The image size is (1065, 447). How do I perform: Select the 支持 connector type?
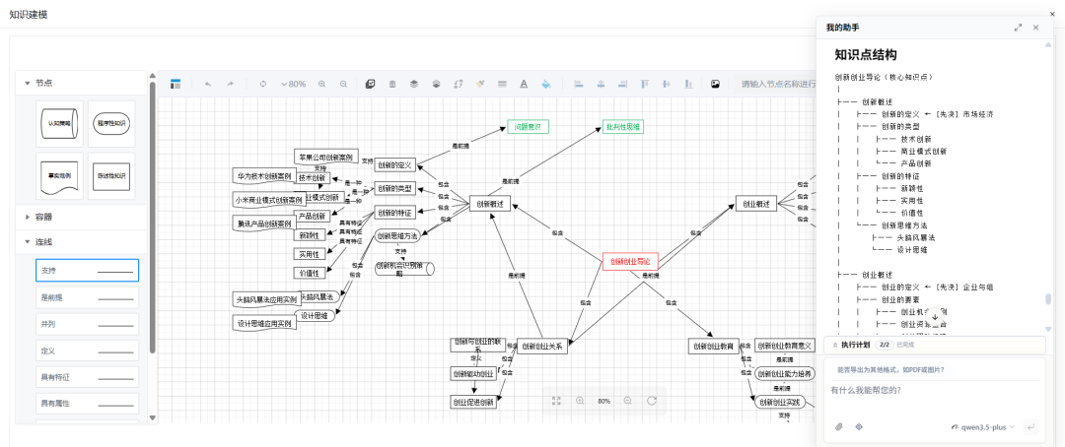87,270
